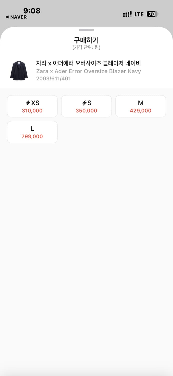Tap the Zara x Ader Error English title
The height and width of the screenshot is (376, 173).
point(89,71)
